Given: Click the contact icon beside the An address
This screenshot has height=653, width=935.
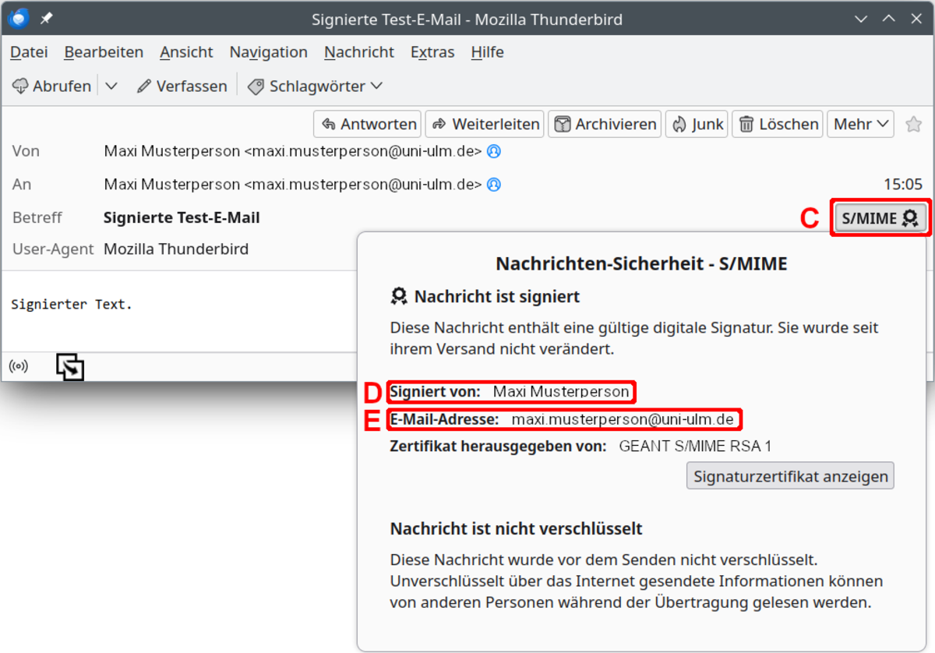Looking at the screenshot, I should pyautogui.click(x=494, y=185).
